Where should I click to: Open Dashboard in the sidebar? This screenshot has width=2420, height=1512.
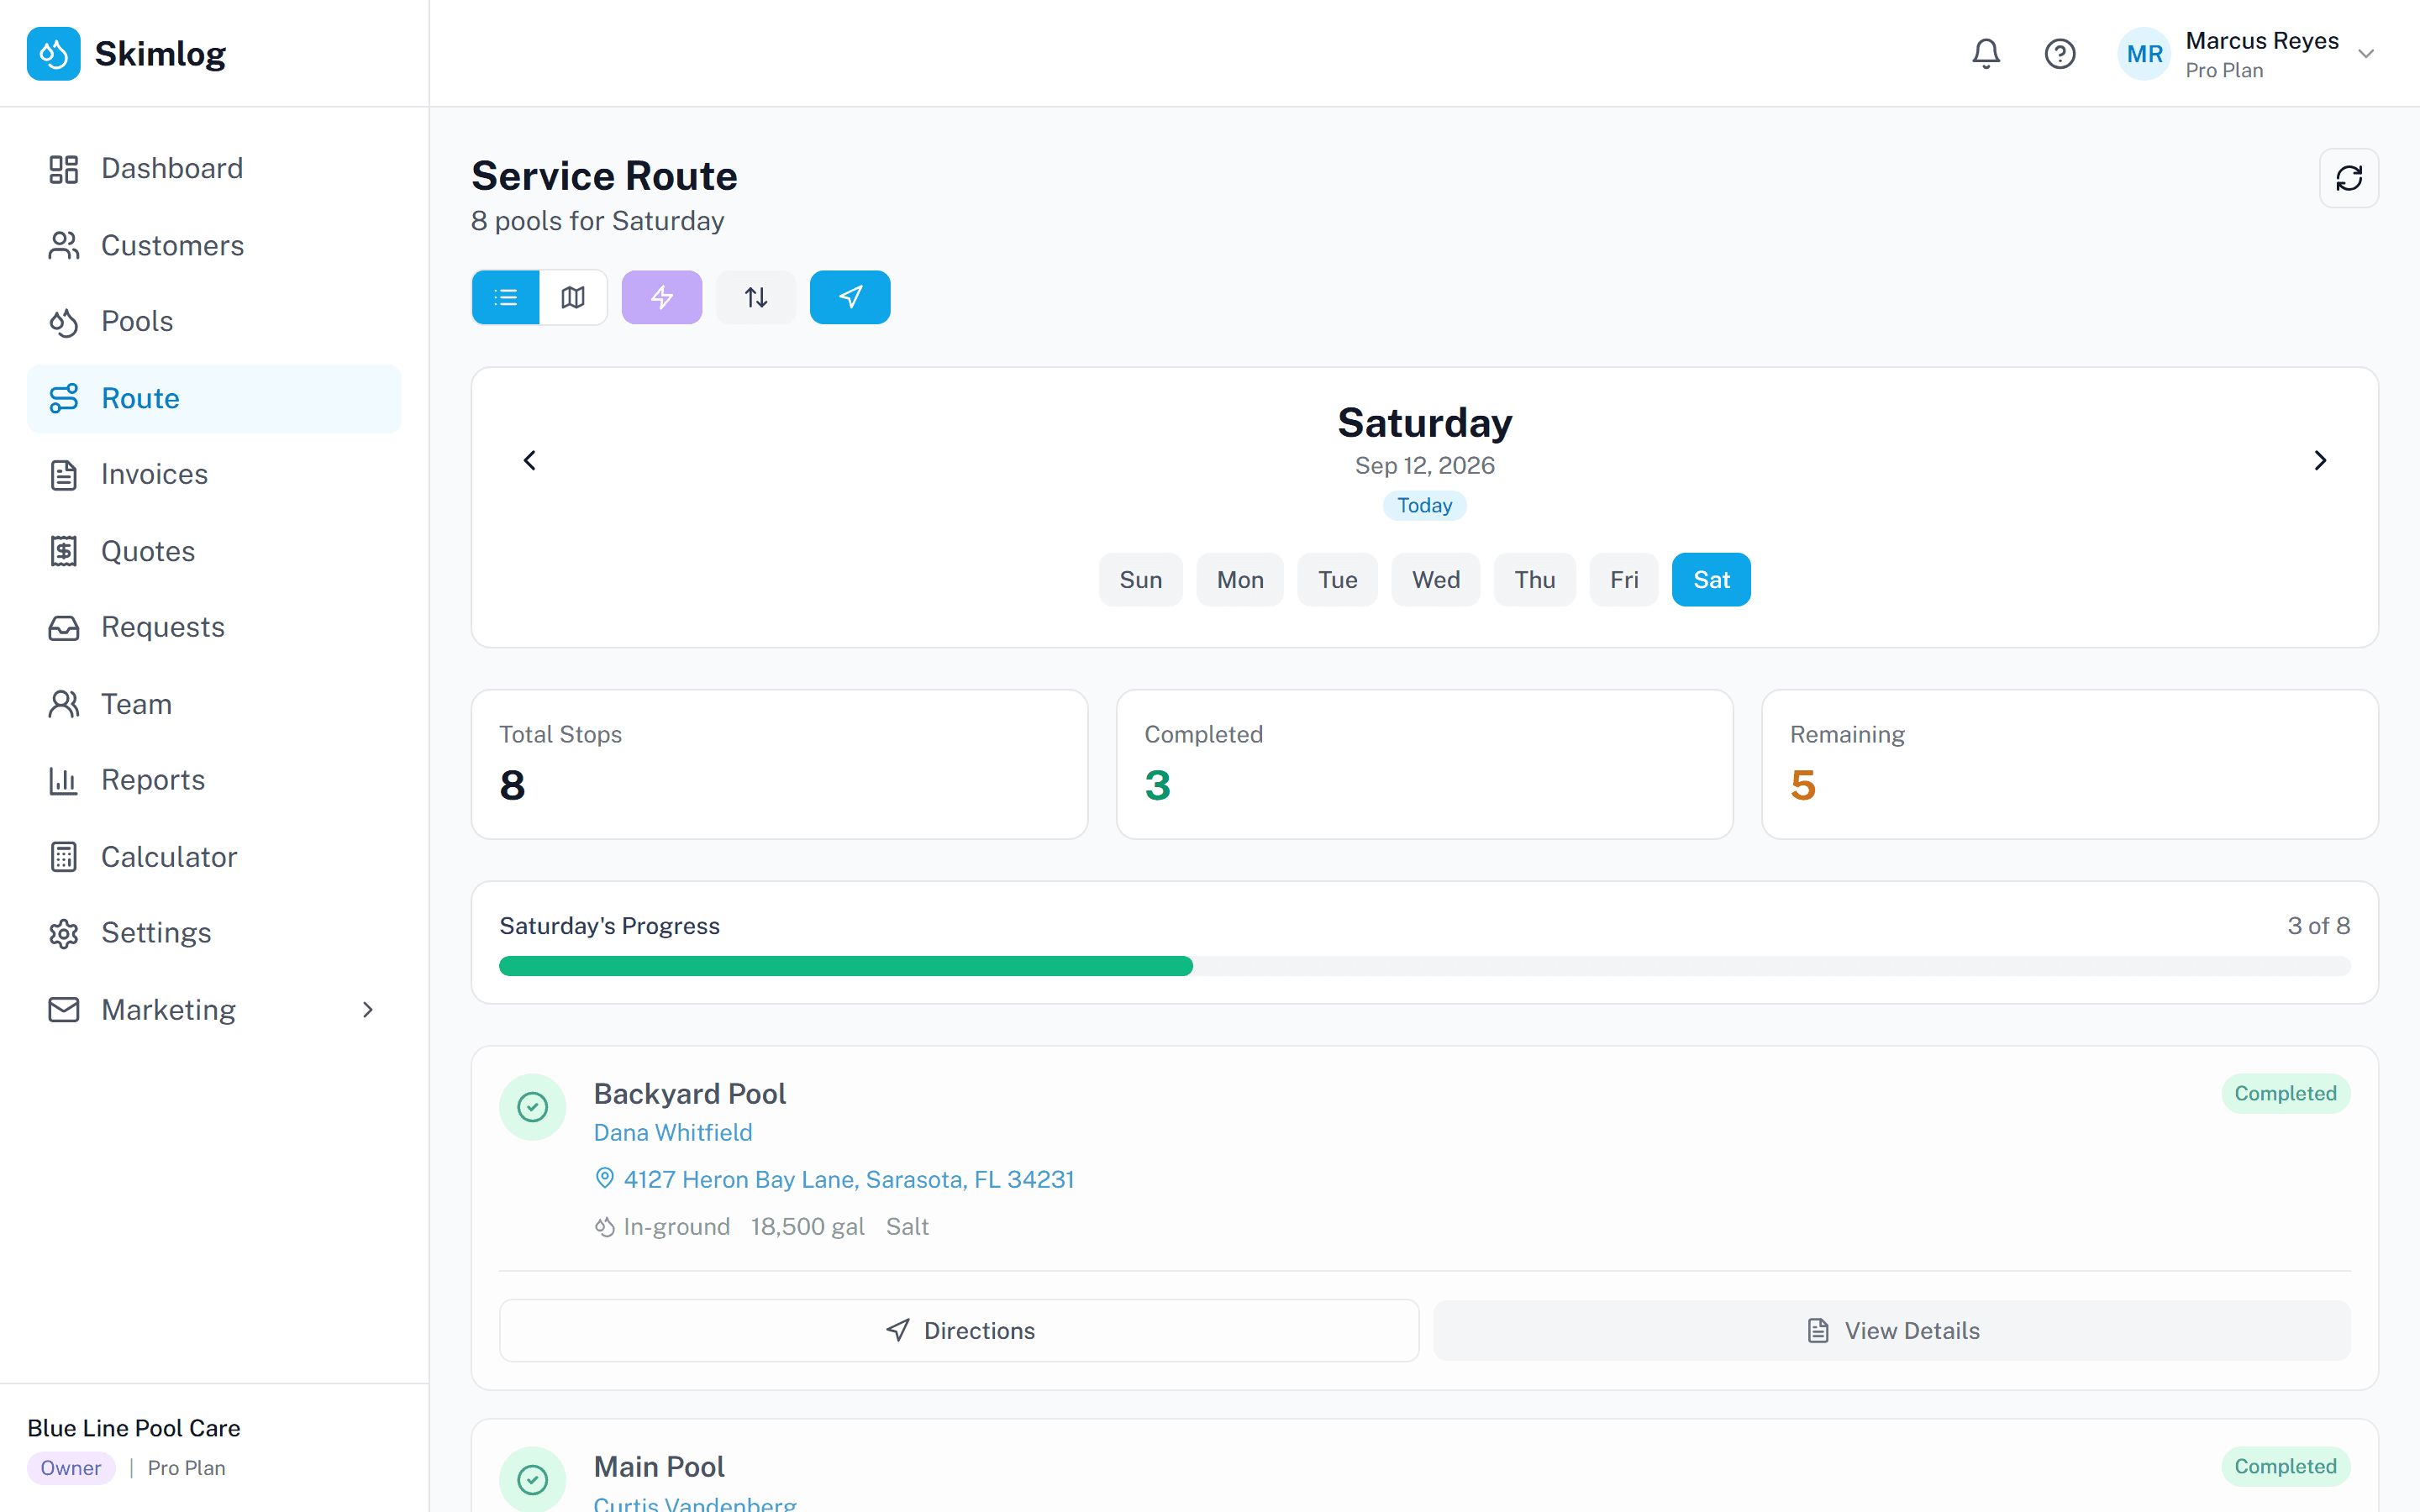pyautogui.click(x=214, y=168)
